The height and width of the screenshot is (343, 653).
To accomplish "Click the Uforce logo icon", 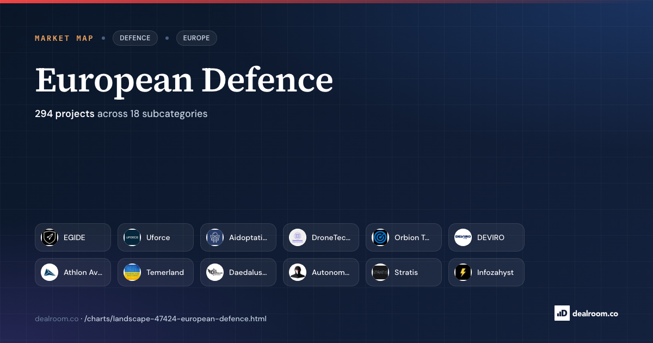I will pyautogui.click(x=132, y=237).
